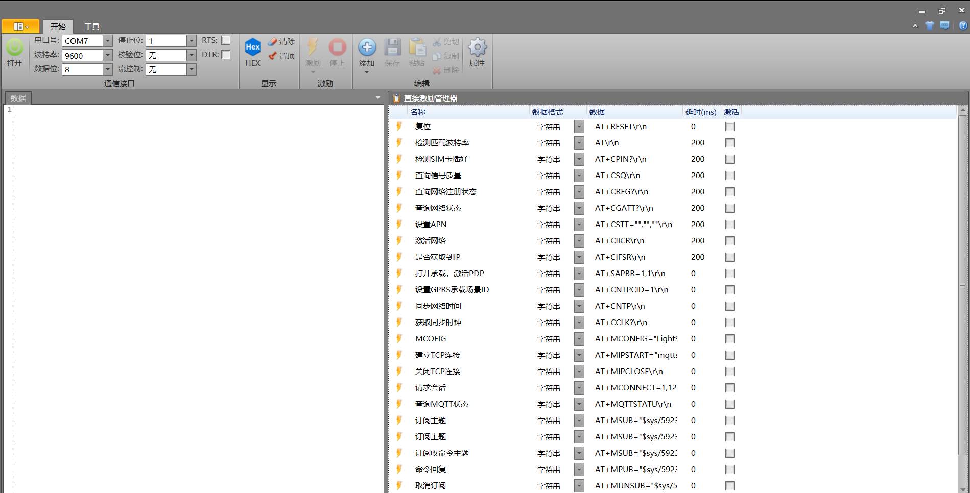970x493 pixels.
Task: Click the Clear (清除) eraser icon
Action: [273, 41]
